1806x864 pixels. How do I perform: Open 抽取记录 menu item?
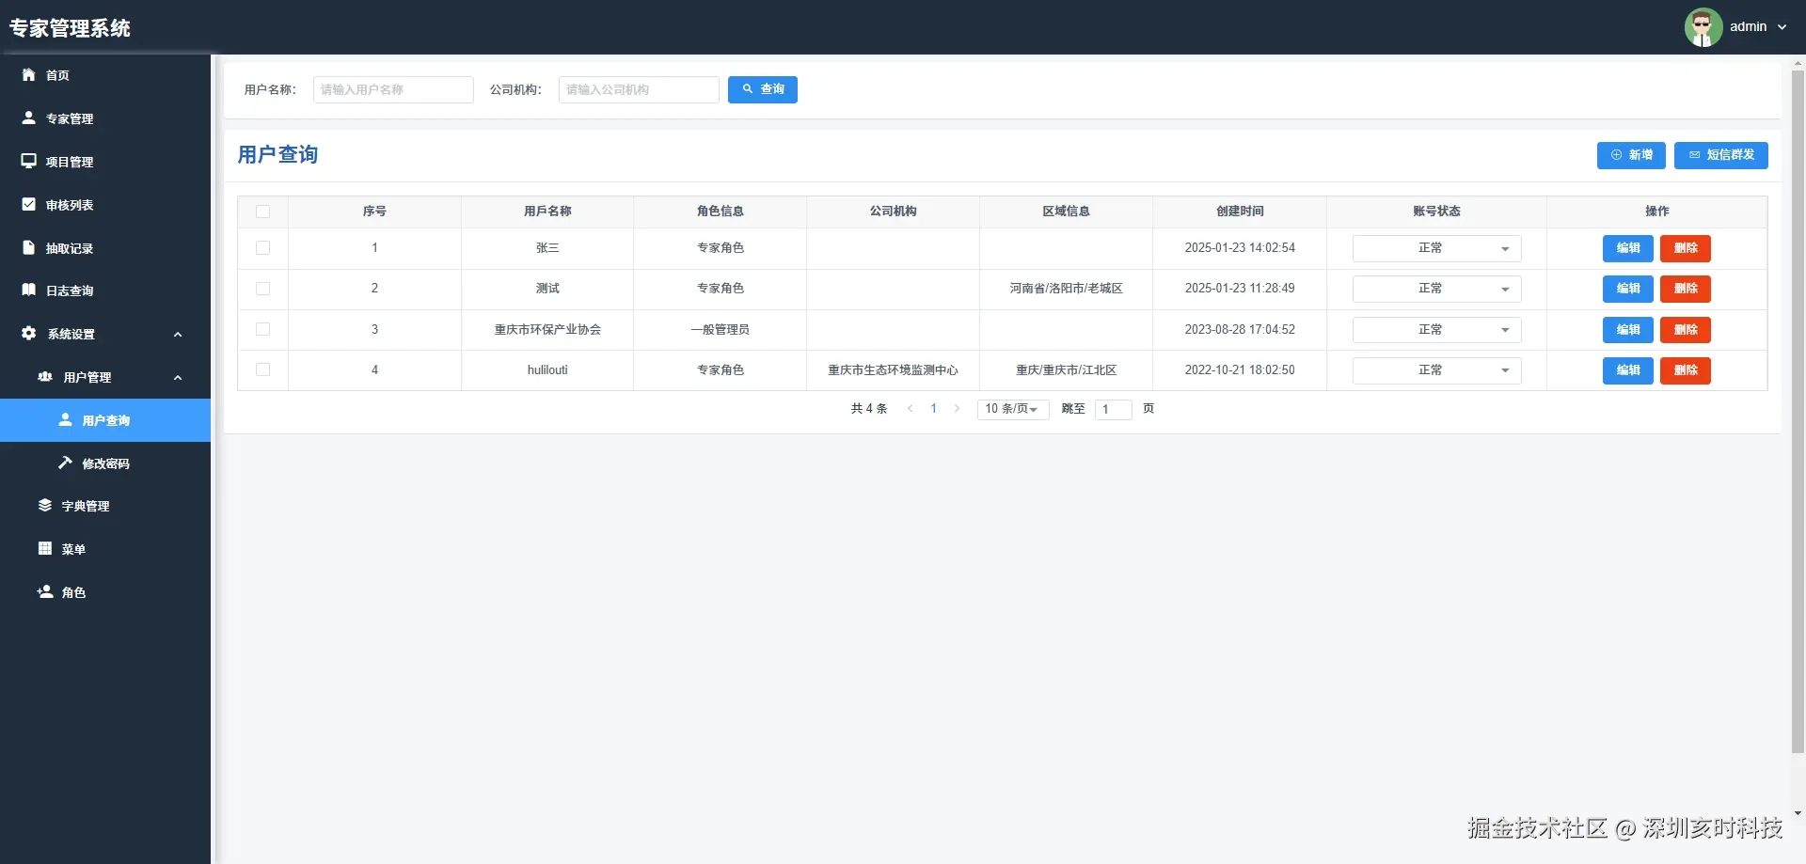105,248
